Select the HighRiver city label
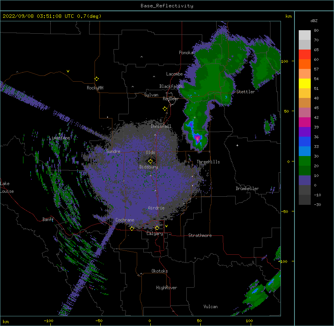The width and height of the screenshot is (334, 326). [x=167, y=288]
